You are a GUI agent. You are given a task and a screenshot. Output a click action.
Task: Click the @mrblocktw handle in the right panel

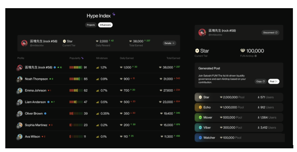pyautogui.click(x=215, y=35)
